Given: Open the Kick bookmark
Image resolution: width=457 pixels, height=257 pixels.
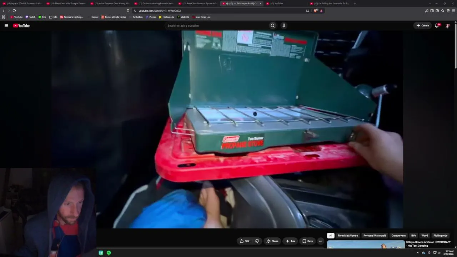Looking at the screenshot, I should (x=42, y=17).
